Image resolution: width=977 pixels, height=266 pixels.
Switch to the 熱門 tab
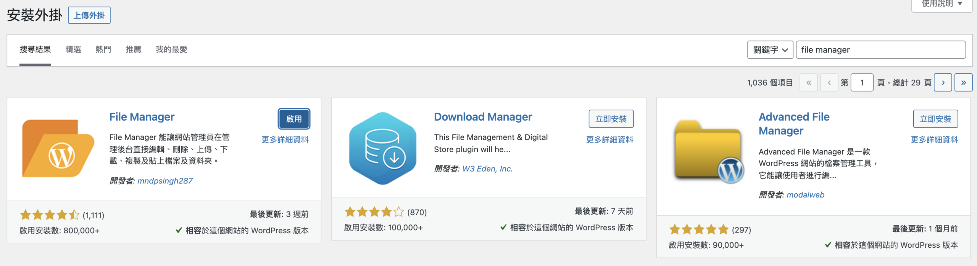coord(103,49)
